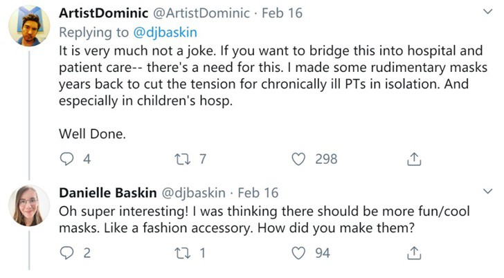Open ArtistDominic's profile picture
The height and width of the screenshot is (278, 504).
coord(28,28)
